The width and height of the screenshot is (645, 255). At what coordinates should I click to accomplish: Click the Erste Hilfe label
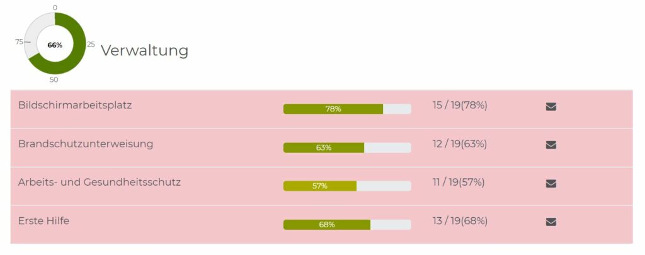(43, 221)
